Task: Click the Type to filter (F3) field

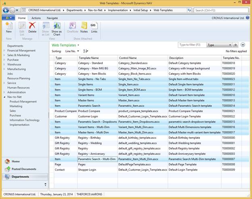Action: 192,45
